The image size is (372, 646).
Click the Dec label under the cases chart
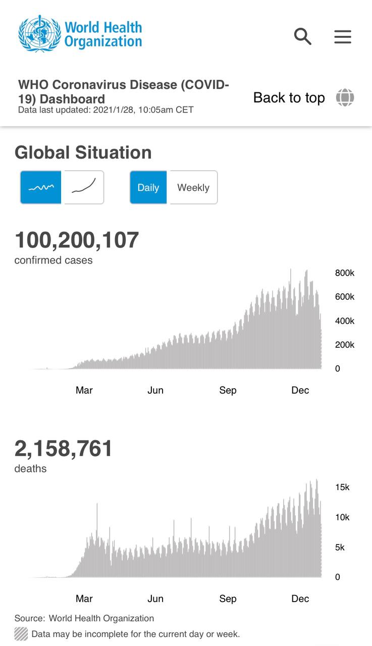pos(300,390)
